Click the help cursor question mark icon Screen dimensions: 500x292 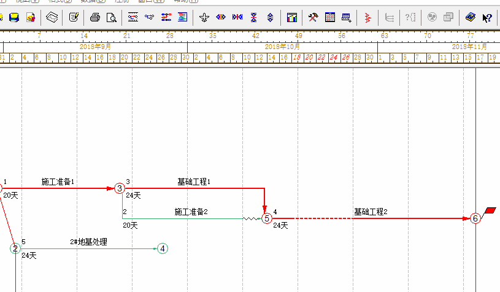pos(487,17)
